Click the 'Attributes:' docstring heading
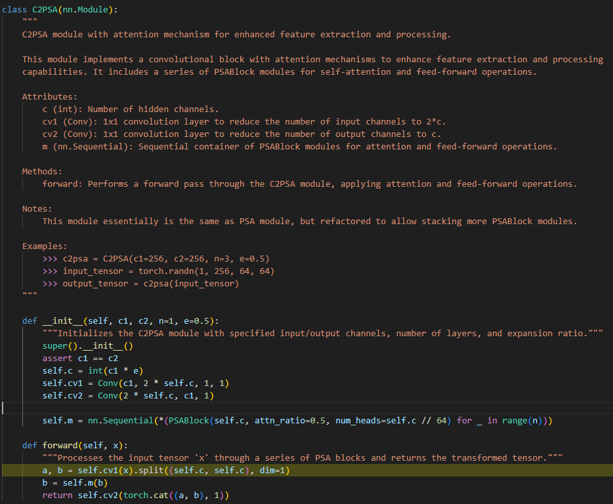The image size is (613, 504). pos(50,97)
